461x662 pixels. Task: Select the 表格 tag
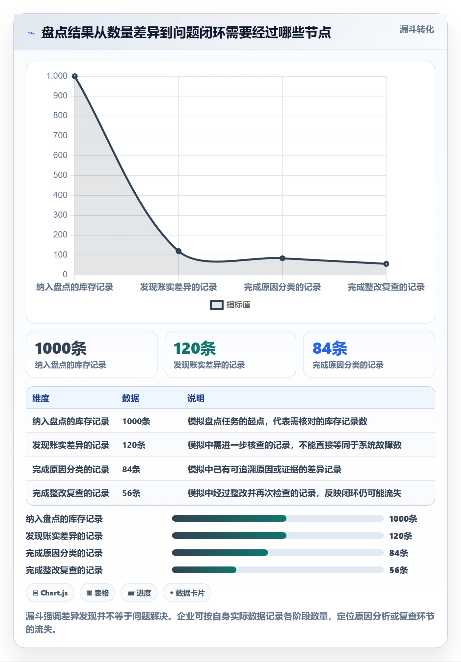pyautogui.click(x=97, y=593)
